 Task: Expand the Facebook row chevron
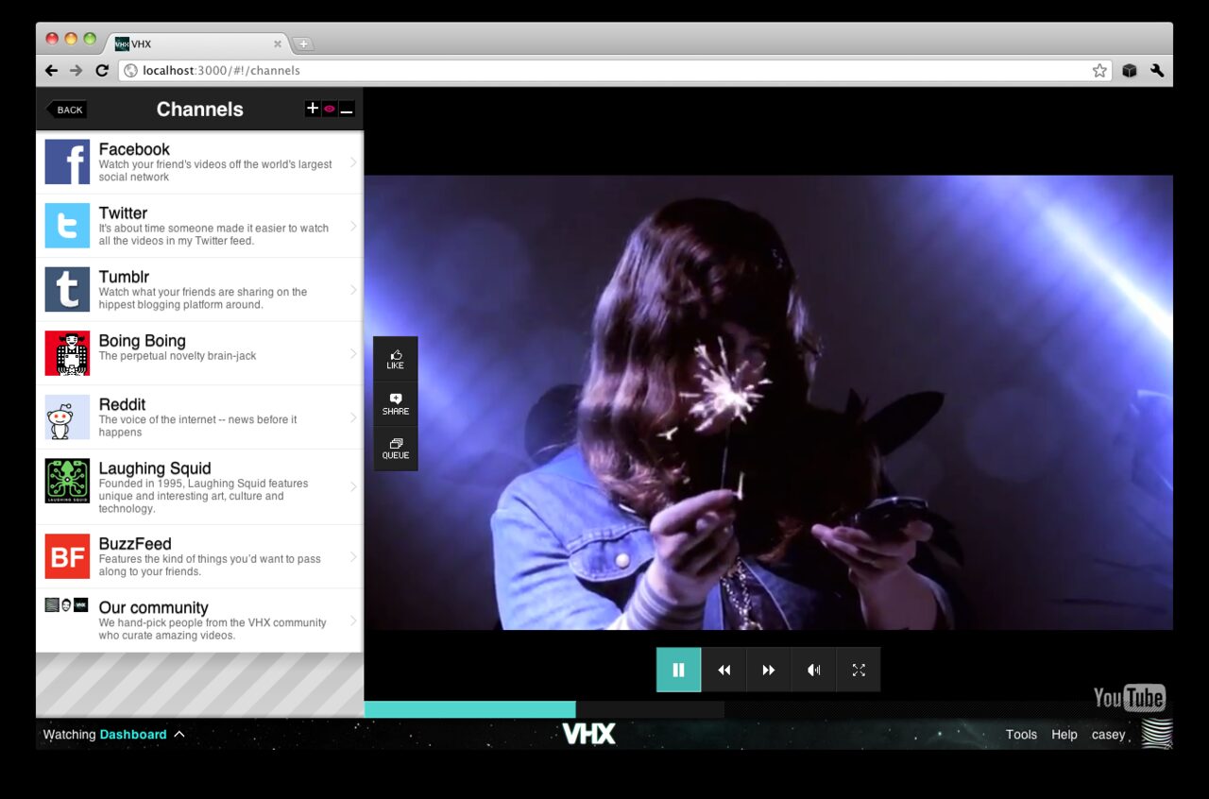pos(353,162)
